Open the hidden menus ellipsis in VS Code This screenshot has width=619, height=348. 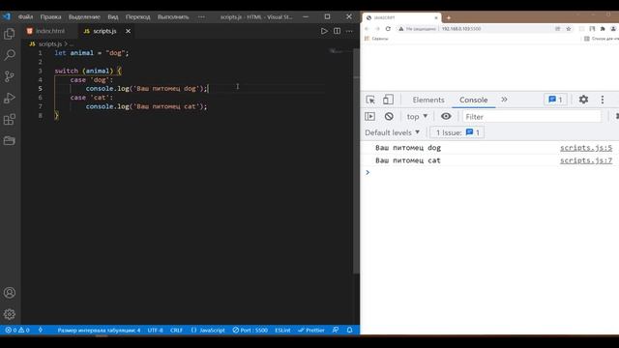(x=201, y=17)
